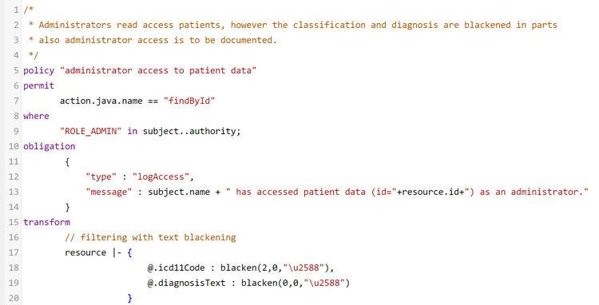This screenshot has width=599, height=305.
Task: Click the "policy" keyword on line 5
Action: click(x=39, y=70)
